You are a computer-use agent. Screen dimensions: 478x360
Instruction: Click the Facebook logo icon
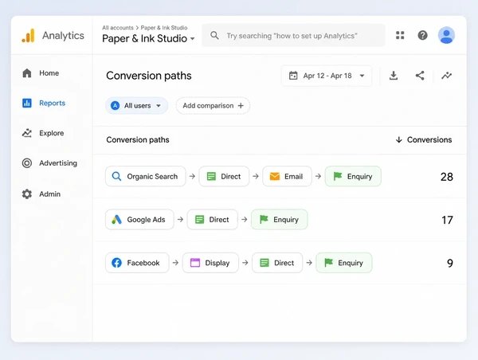point(116,263)
